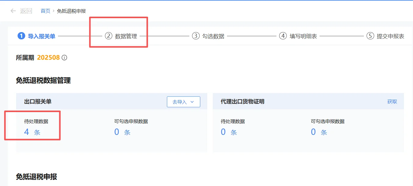
Task: Click 0 条 under 可勾选申报数据 for 出口报关单
Action: click(x=122, y=132)
